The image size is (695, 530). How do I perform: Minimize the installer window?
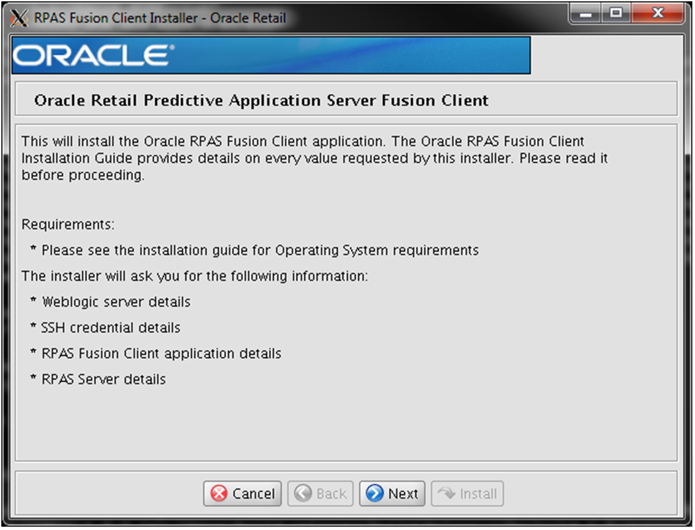[x=585, y=13]
